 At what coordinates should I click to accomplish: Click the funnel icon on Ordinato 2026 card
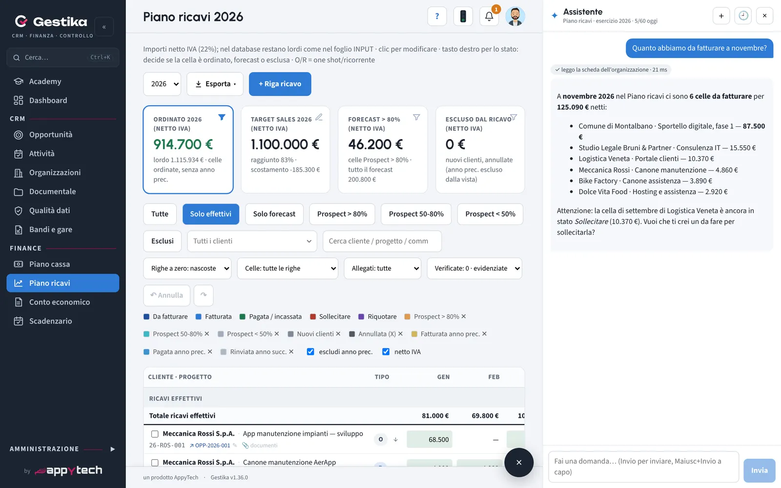click(x=222, y=117)
